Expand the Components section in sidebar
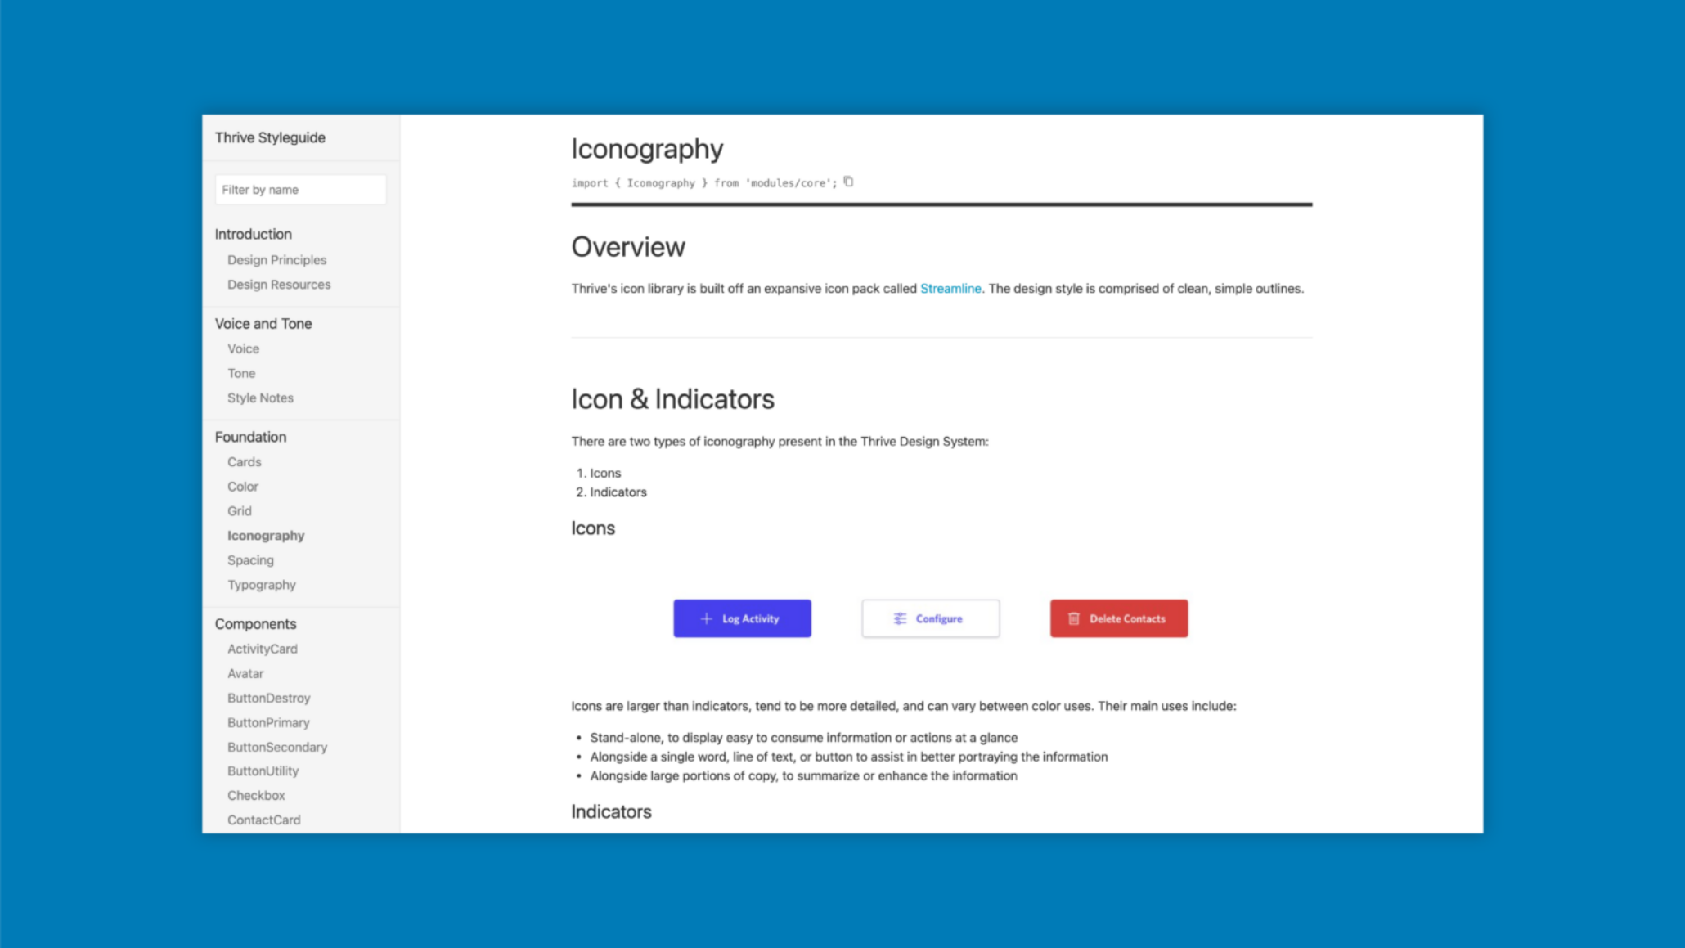The height and width of the screenshot is (948, 1685). [x=256, y=622]
